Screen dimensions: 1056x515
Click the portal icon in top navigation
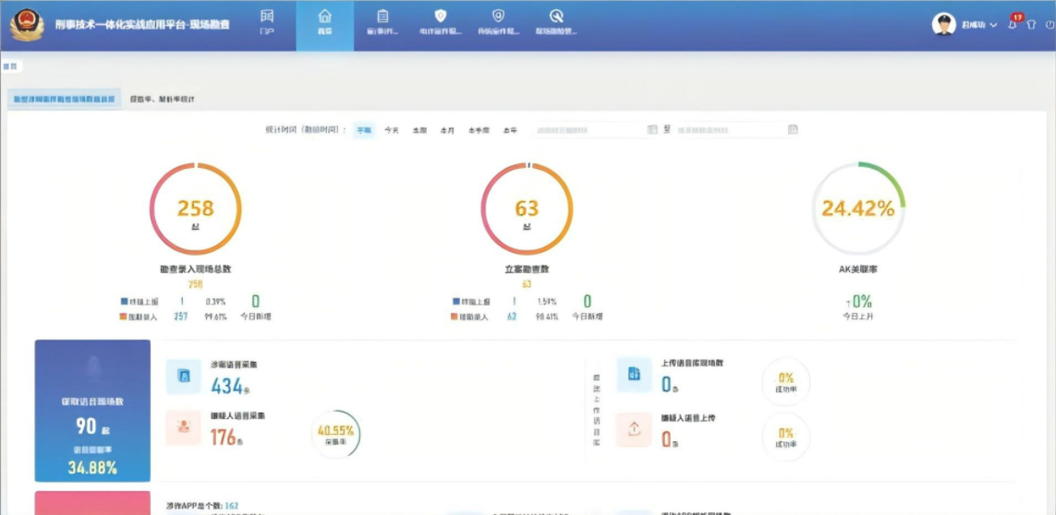(267, 21)
